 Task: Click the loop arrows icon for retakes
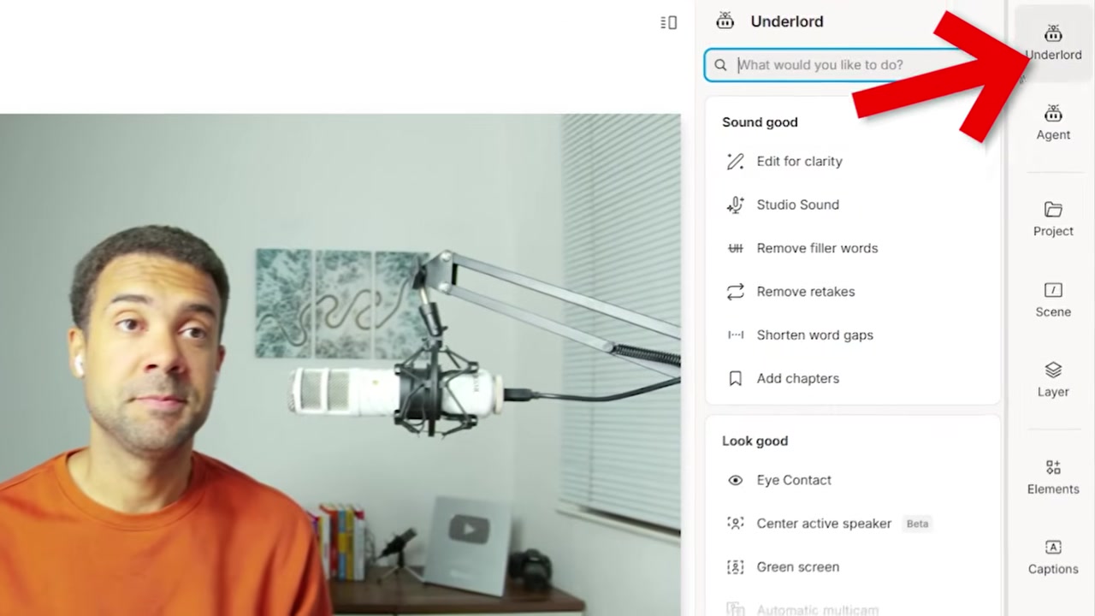(x=735, y=292)
